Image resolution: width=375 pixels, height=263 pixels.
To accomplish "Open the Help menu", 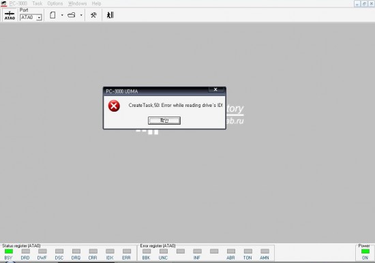I will tap(96, 3).
